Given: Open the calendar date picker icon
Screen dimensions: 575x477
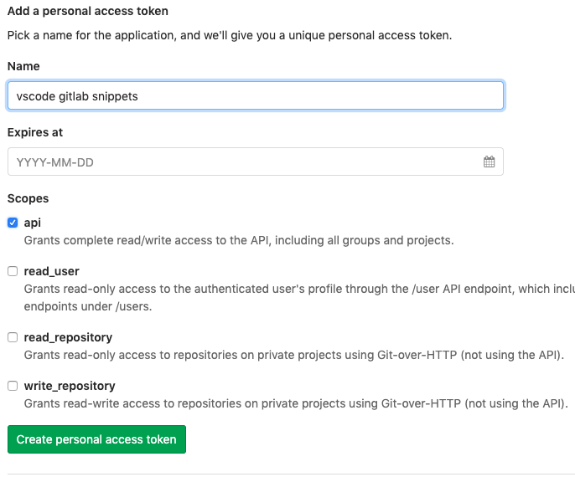Looking at the screenshot, I should (490, 162).
